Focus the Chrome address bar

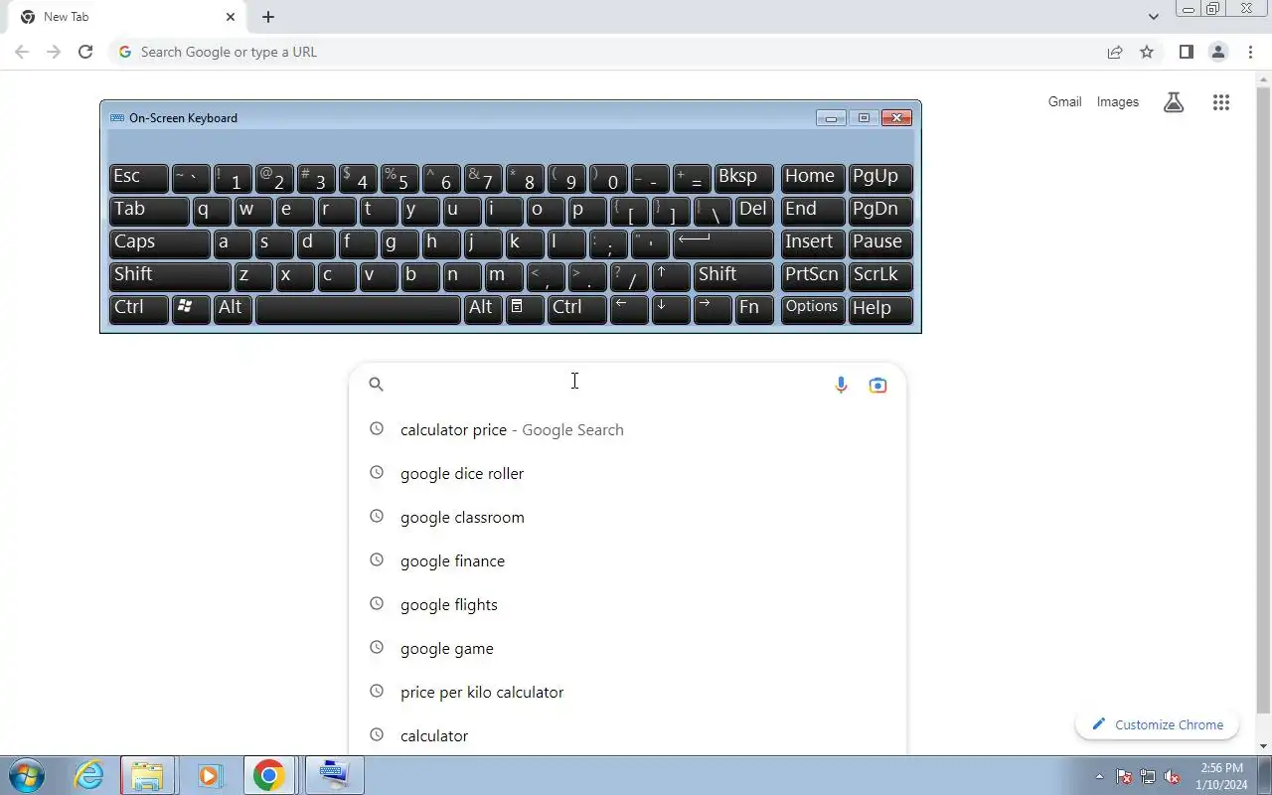coord(606,52)
